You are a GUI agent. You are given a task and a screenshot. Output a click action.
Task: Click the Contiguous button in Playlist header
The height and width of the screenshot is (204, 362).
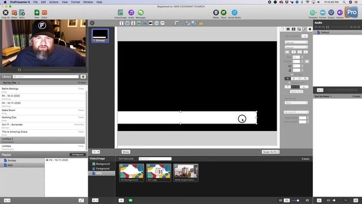click(77, 155)
